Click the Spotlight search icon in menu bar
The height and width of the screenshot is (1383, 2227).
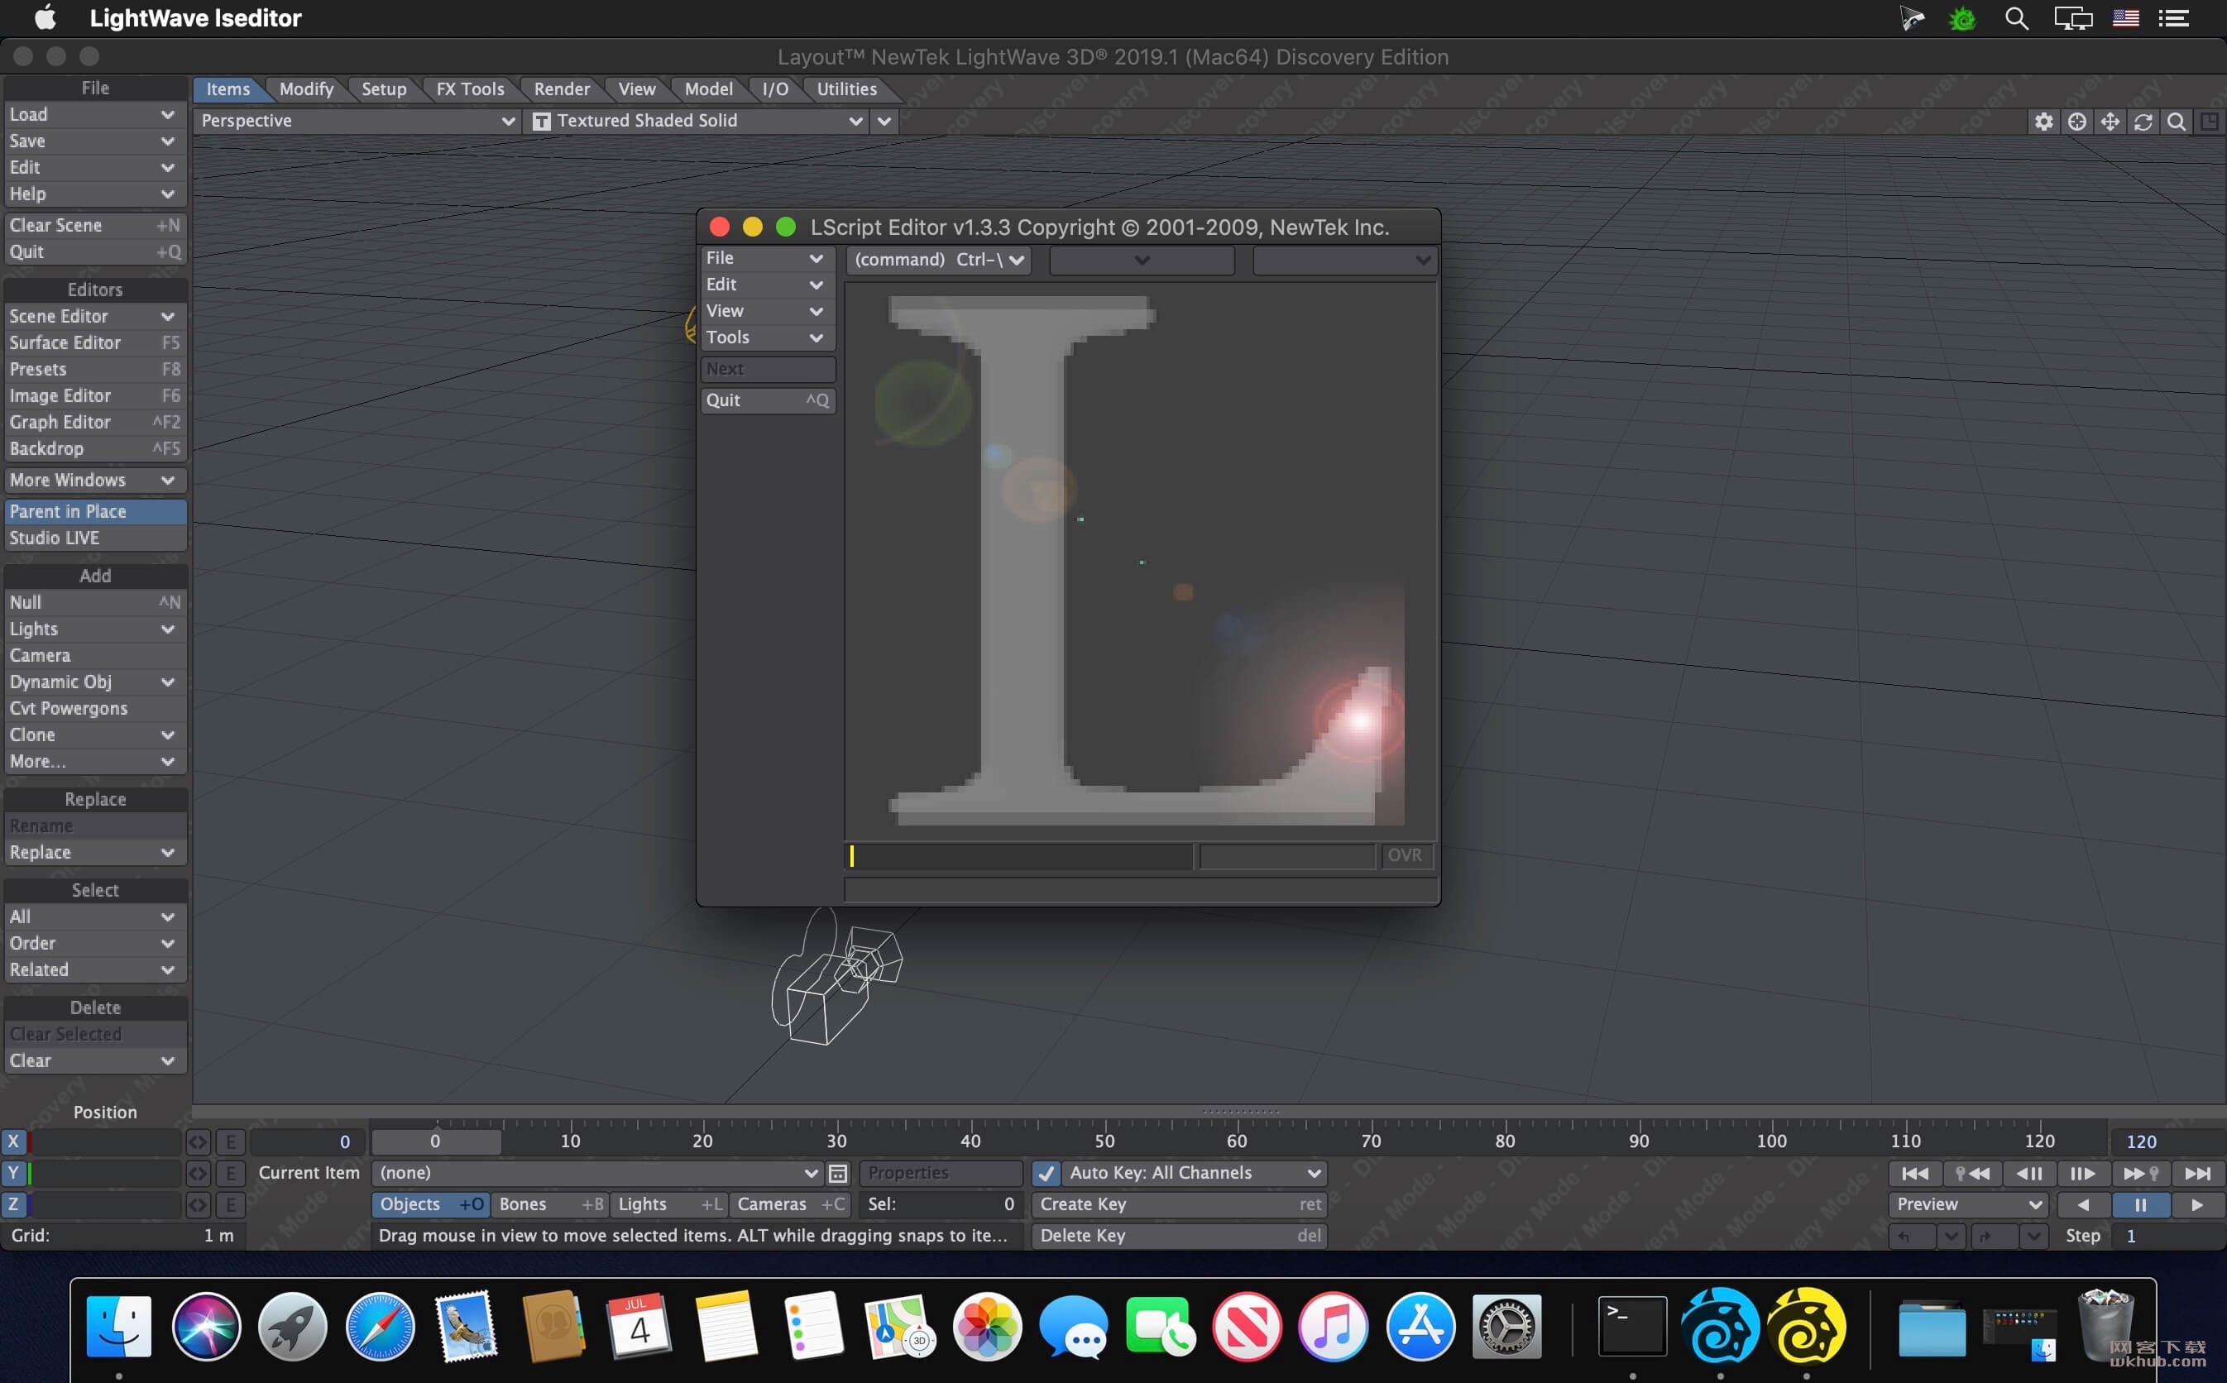(x=2016, y=18)
